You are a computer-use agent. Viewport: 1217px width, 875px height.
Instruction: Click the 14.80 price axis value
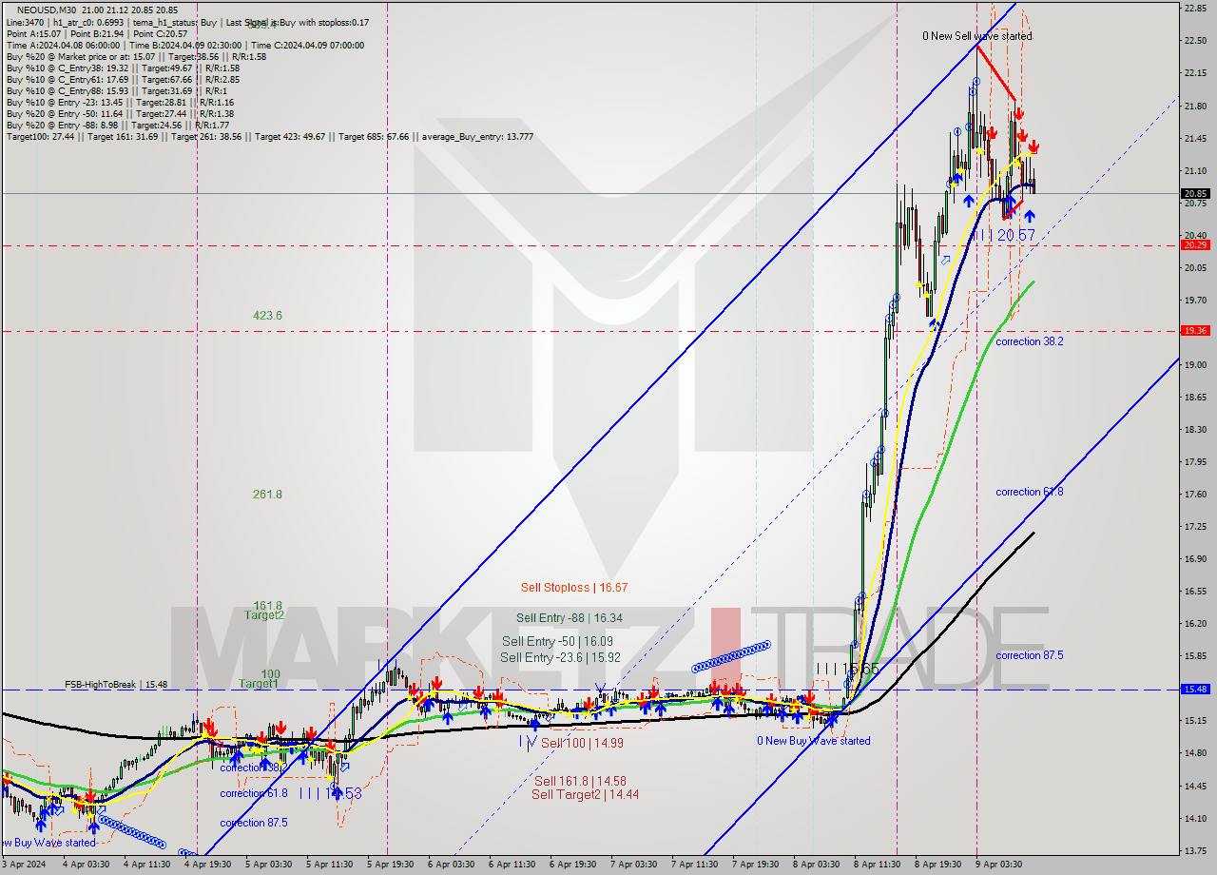tap(1195, 753)
